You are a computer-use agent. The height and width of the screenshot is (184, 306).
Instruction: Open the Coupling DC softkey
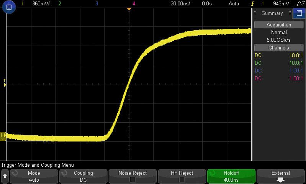(83, 176)
